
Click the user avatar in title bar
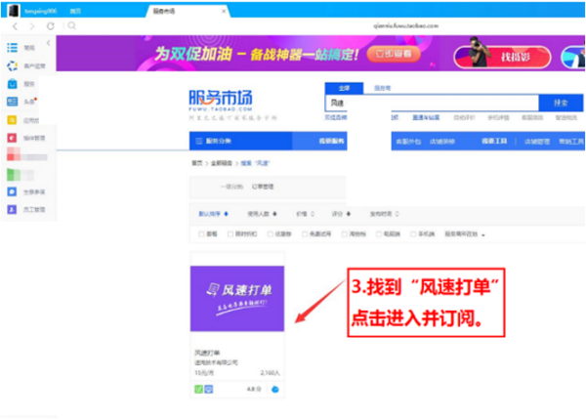click(x=14, y=10)
